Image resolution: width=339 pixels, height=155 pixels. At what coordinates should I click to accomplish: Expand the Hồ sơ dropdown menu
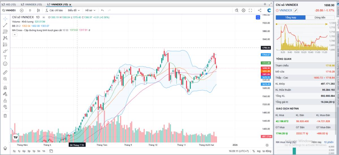pyautogui.click(x=90, y=10)
